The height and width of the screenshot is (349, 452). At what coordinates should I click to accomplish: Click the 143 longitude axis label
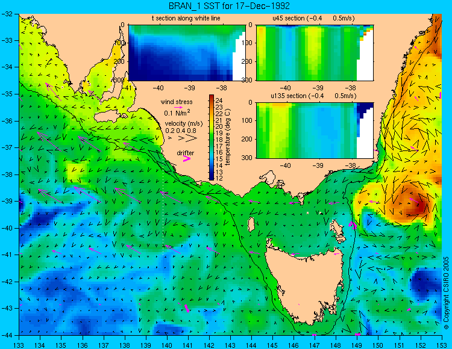coord(230,345)
